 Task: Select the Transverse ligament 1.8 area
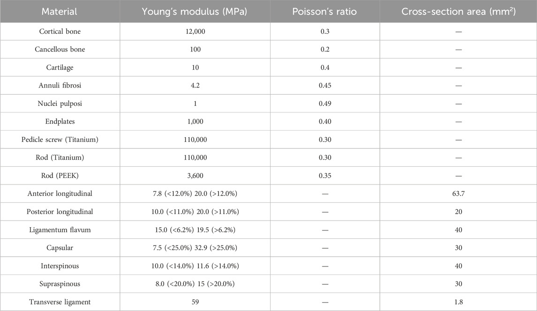pos(458,302)
